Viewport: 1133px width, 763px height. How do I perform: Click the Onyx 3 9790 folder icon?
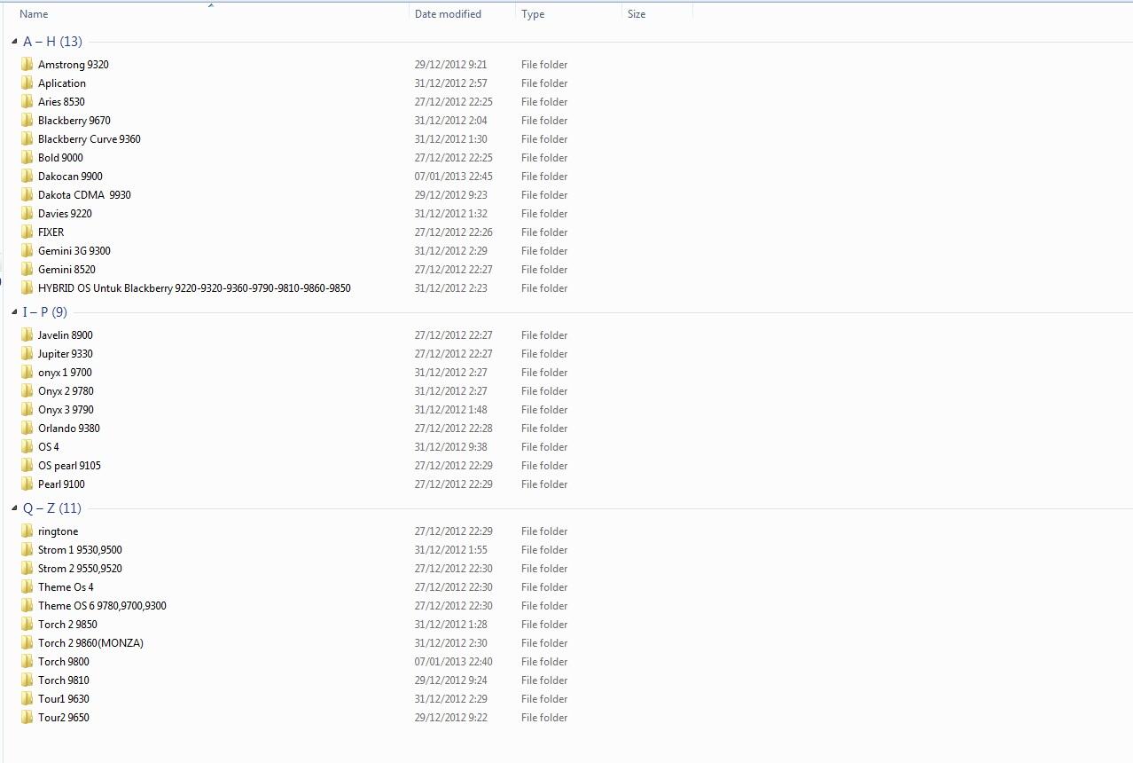coord(27,410)
